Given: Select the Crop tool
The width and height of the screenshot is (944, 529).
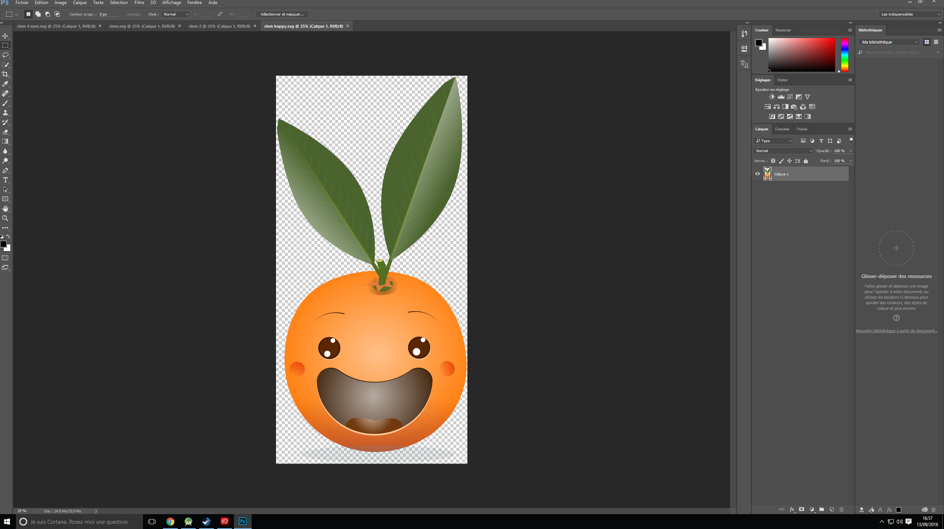Looking at the screenshot, I should coord(5,74).
